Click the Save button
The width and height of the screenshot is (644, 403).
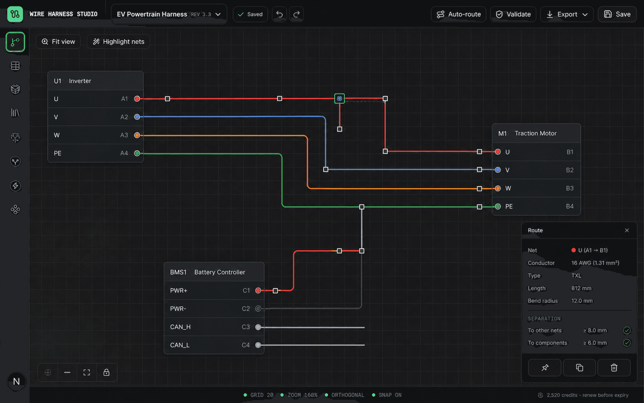pyautogui.click(x=617, y=14)
